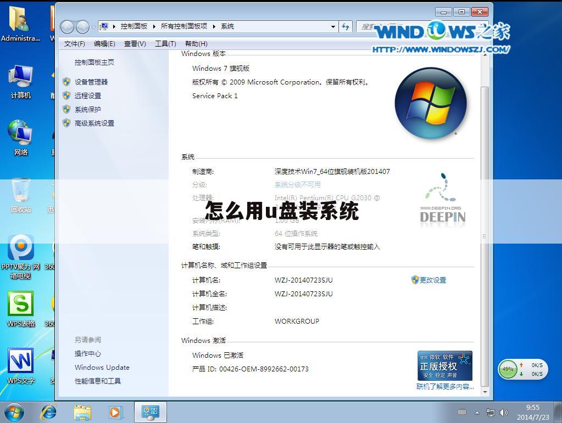The width and height of the screenshot is (562, 423).
Task: Select product ID 00426-OEM-8992662-00173 text
Action: click(264, 369)
